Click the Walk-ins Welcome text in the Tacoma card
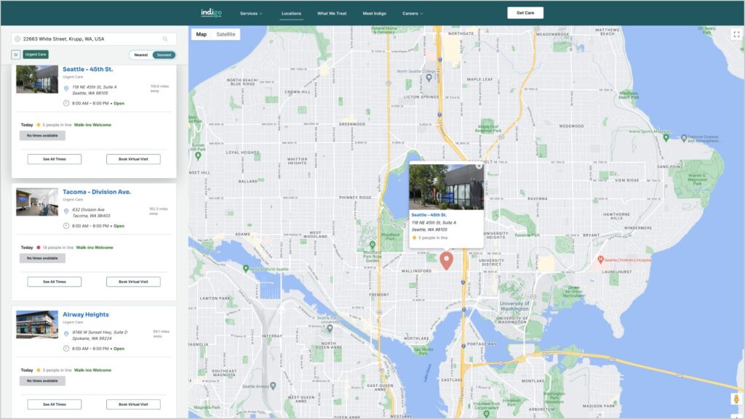745x419 pixels. pos(95,248)
